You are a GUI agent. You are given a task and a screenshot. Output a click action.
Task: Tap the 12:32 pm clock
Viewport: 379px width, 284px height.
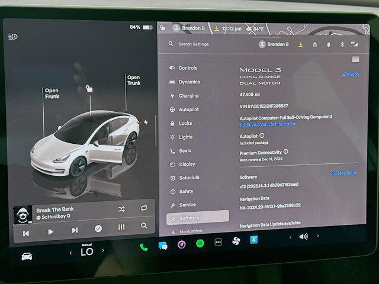pos(232,29)
